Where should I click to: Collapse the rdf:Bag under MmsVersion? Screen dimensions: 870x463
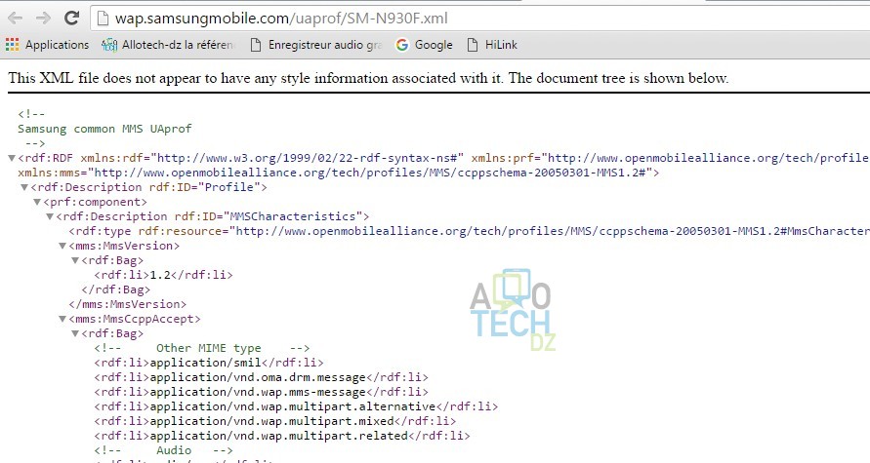75,261
